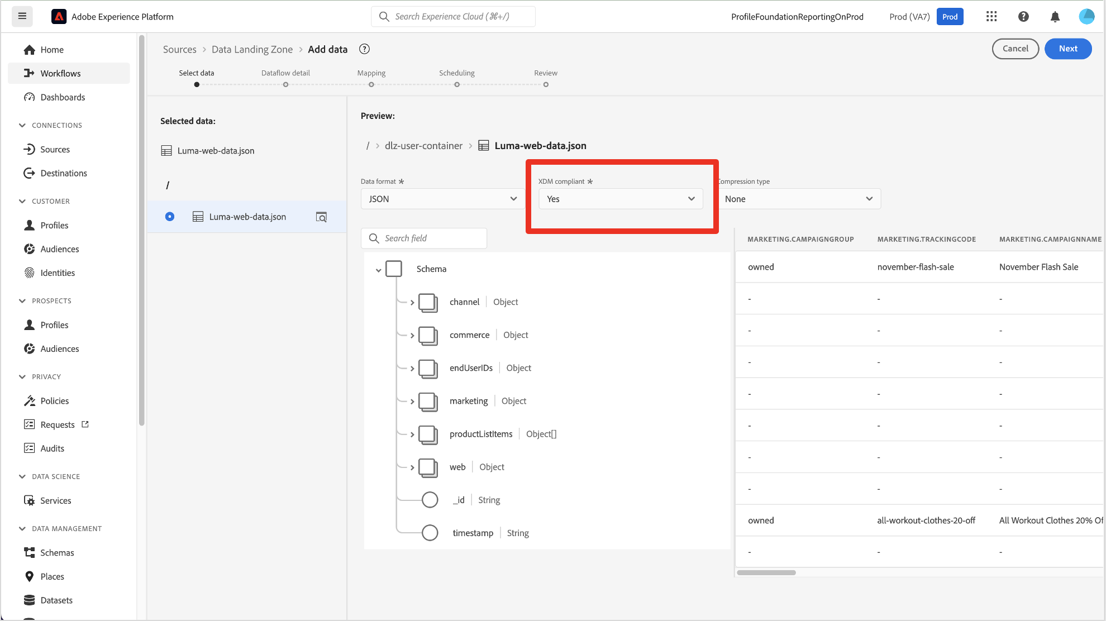1106x621 pixels.
Task: Click the sidebar vertical scrollbar
Action: tap(142, 231)
